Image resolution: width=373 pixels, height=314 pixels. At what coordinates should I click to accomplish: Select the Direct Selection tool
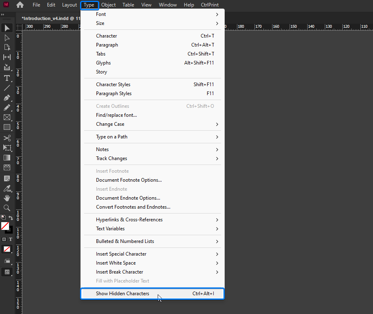click(7, 38)
